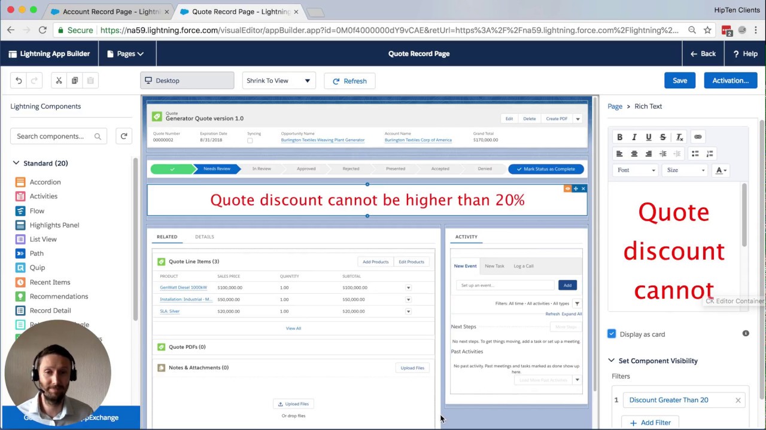Open the Log a Call subtab

click(524, 266)
